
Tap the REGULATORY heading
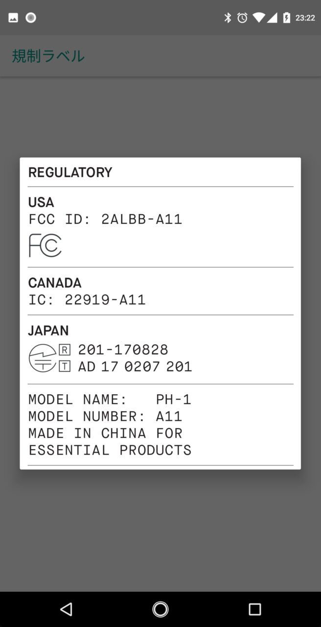[70, 172]
